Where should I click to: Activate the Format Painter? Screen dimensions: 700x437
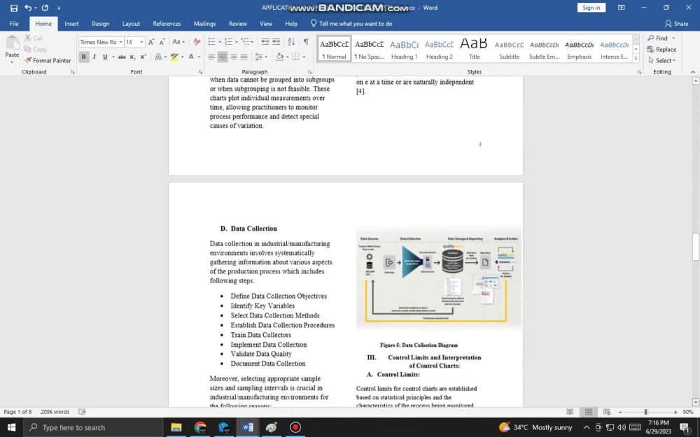click(x=48, y=61)
